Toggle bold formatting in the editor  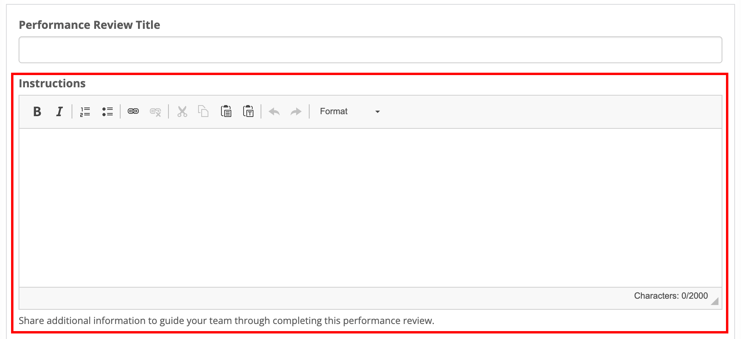(37, 112)
